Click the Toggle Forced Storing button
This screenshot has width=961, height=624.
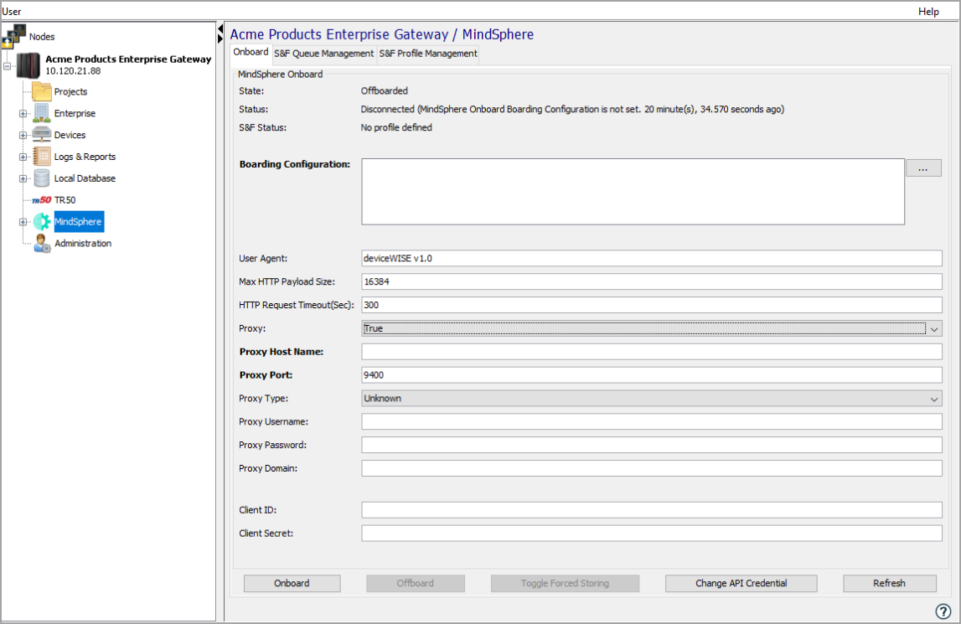coord(565,584)
